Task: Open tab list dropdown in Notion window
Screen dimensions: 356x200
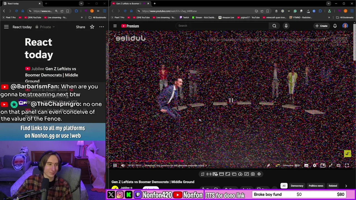Action: coord(81,4)
